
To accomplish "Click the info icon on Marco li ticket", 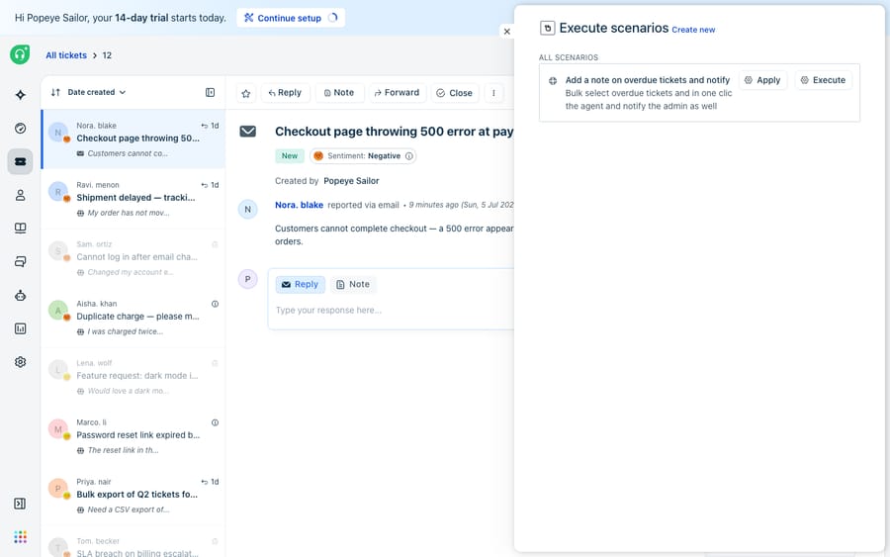I will 216,422.
